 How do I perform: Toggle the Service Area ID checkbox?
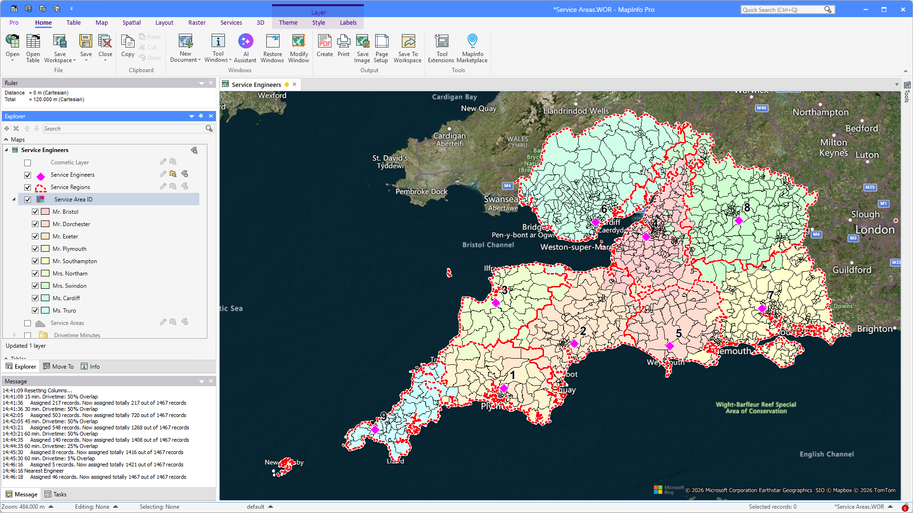click(28, 199)
